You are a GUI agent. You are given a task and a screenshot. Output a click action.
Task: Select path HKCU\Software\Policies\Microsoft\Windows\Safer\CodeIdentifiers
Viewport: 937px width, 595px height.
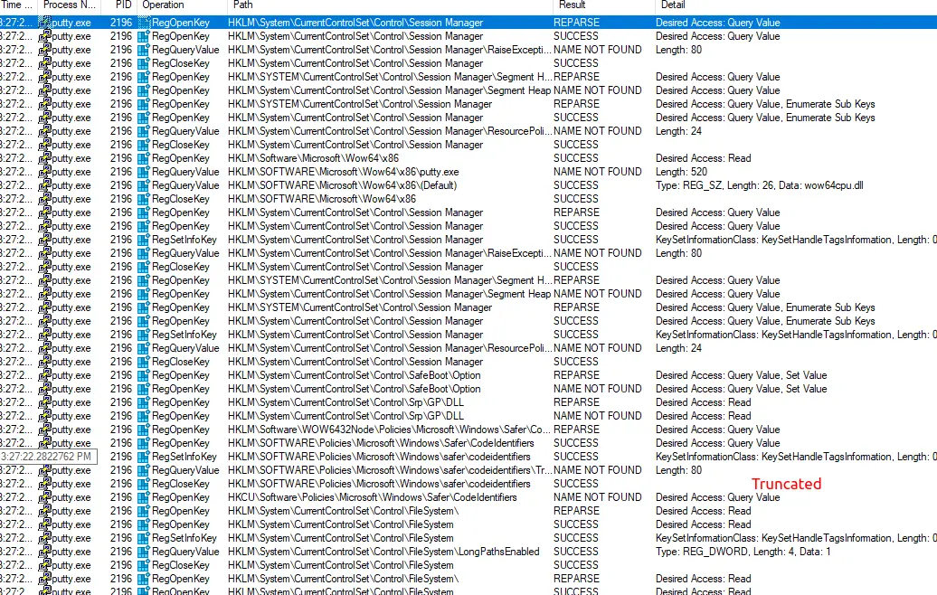tap(373, 497)
